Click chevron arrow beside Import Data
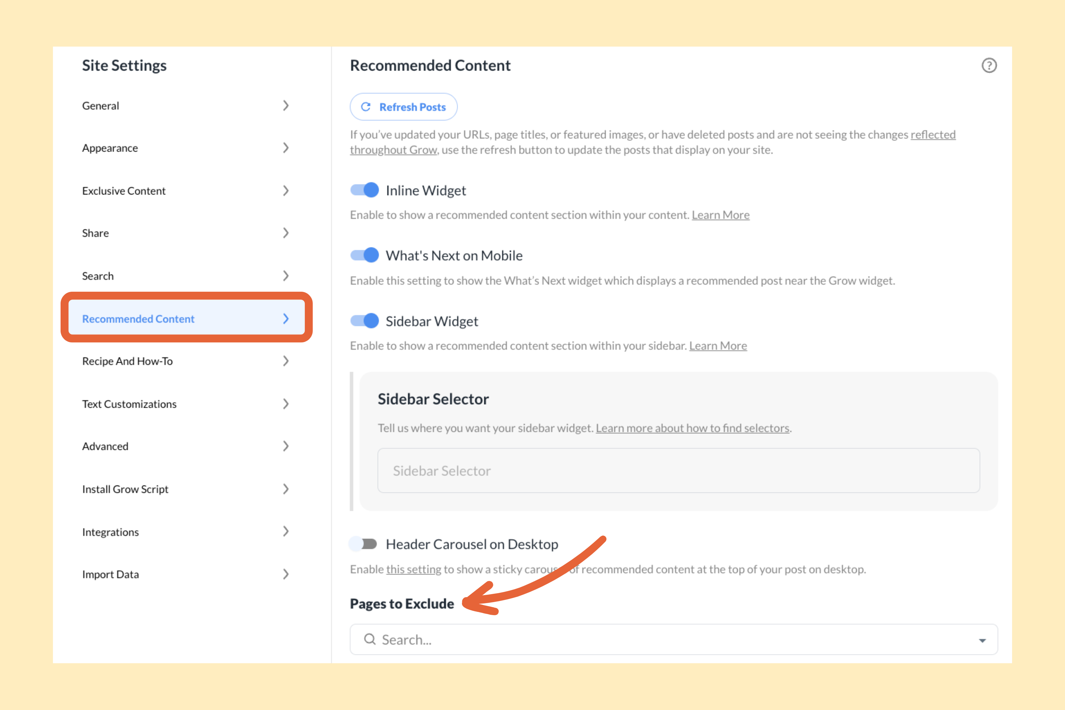This screenshot has width=1065, height=710. coord(286,574)
